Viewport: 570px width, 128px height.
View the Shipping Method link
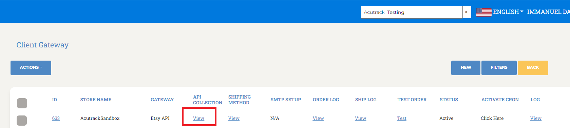[234, 118]
